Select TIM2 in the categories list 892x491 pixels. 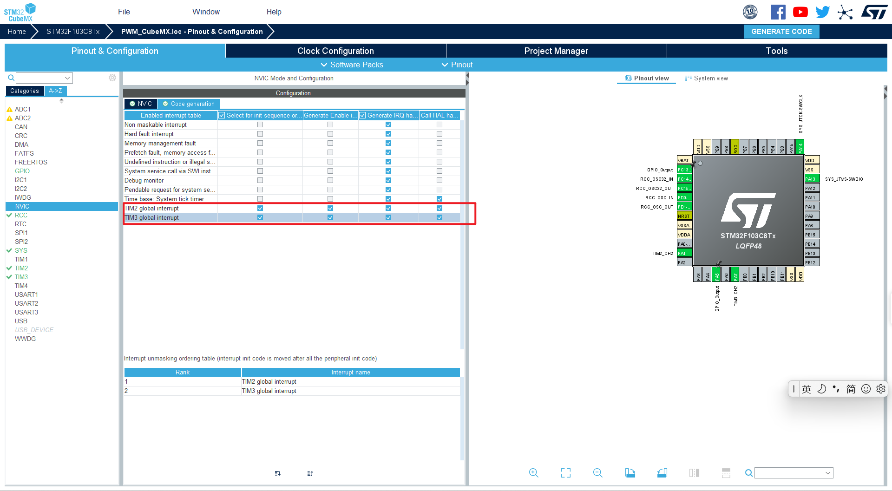[x=21, y=268]
